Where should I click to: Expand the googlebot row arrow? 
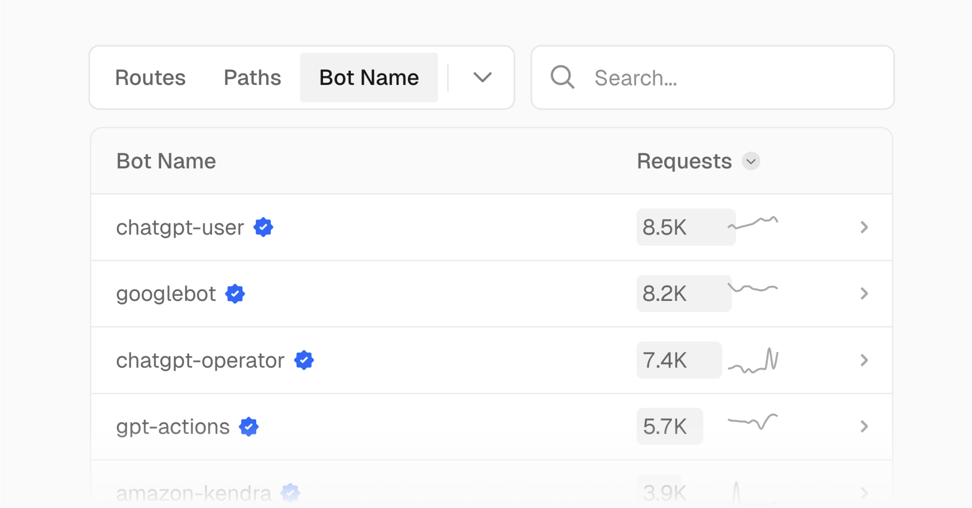coord(864,294)
